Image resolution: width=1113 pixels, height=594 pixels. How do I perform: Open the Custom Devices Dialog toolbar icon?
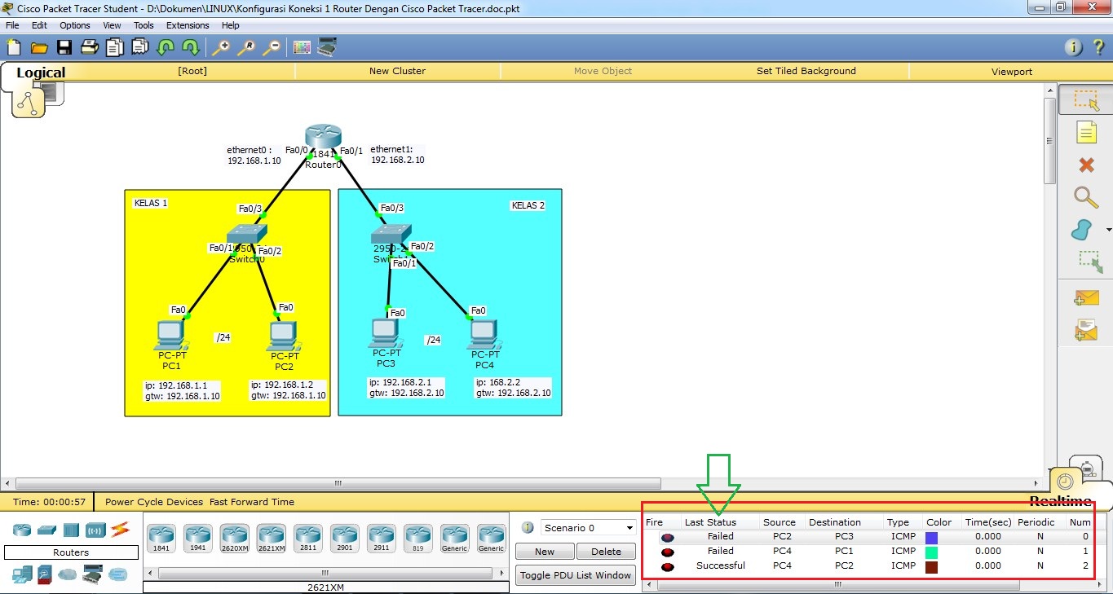pos(328,46)
